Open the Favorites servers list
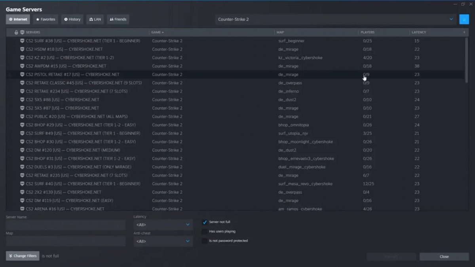This screenshot has height=267, width=475. [x=45, y=19]
